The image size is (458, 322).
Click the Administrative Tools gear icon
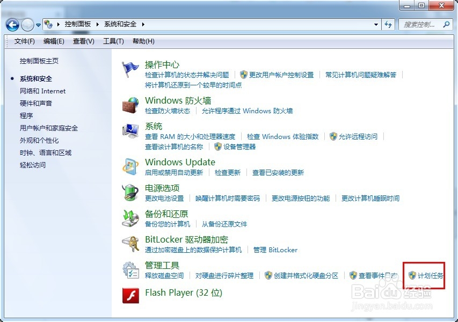(130, 270)
